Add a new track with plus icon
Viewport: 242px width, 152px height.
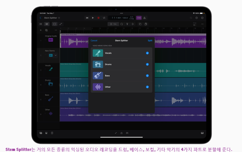(41, 30)
